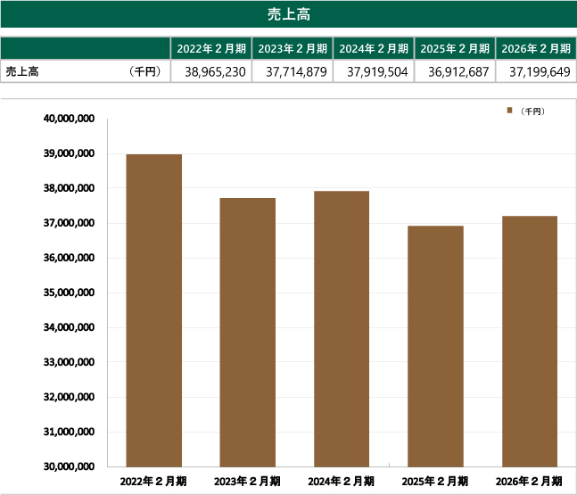577x495 pixels.
Task: Select the 2024年2月期 table header cell
Action: pos(374,48)
